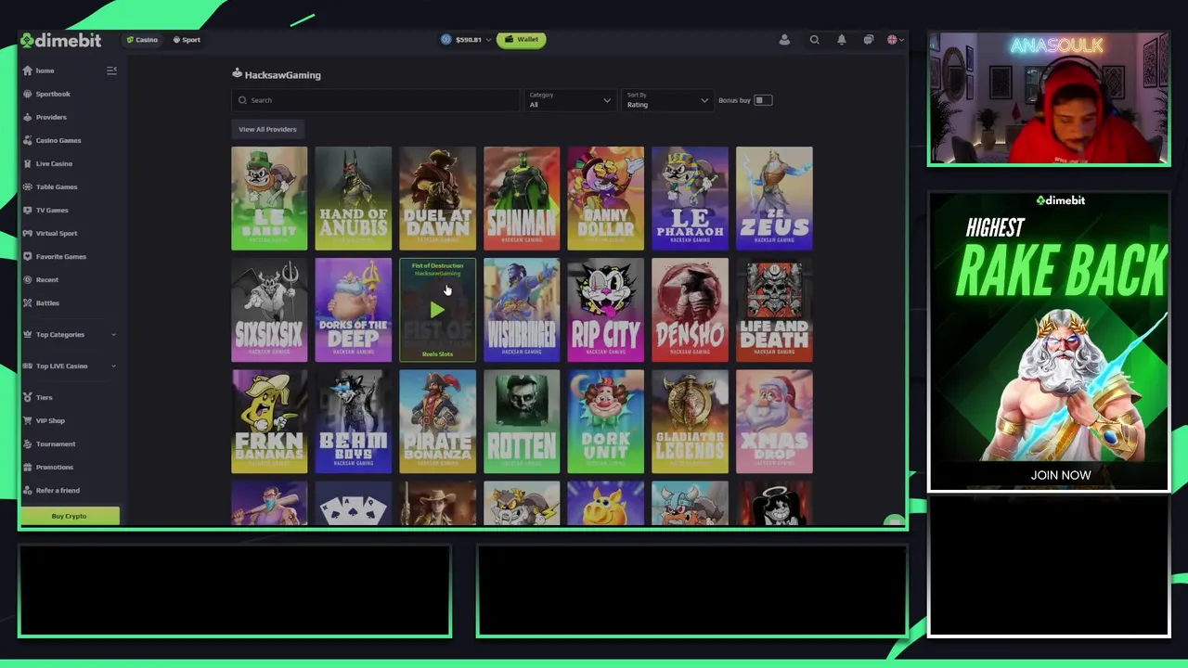1188x668 pixels.
Task: Click the Wallet button
Action: (x=522, y=40)
